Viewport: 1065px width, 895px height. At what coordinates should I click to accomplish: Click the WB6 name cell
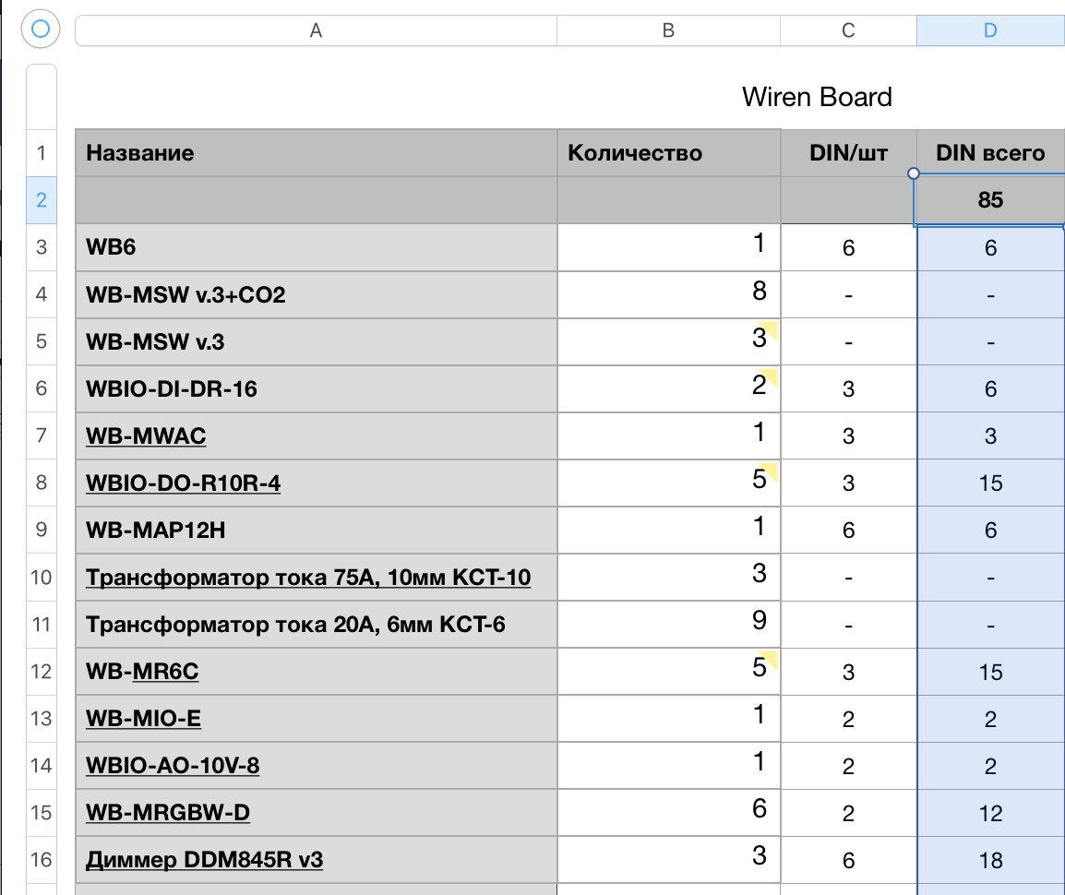coord(317,247)
